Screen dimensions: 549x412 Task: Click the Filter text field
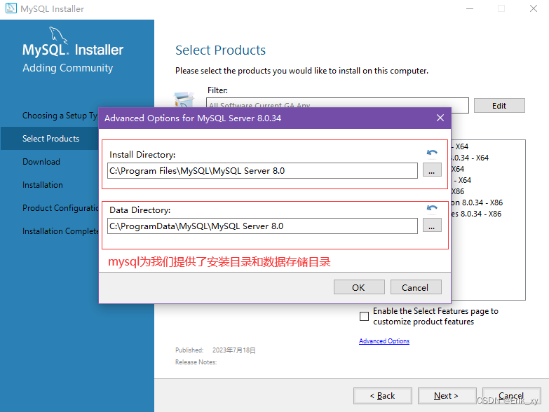[337, 105]
